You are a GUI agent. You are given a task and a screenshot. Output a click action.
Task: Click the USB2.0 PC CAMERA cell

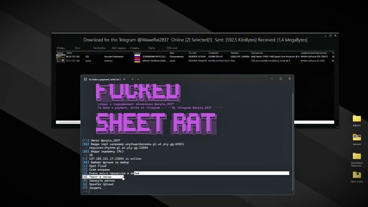click(240, 57)
